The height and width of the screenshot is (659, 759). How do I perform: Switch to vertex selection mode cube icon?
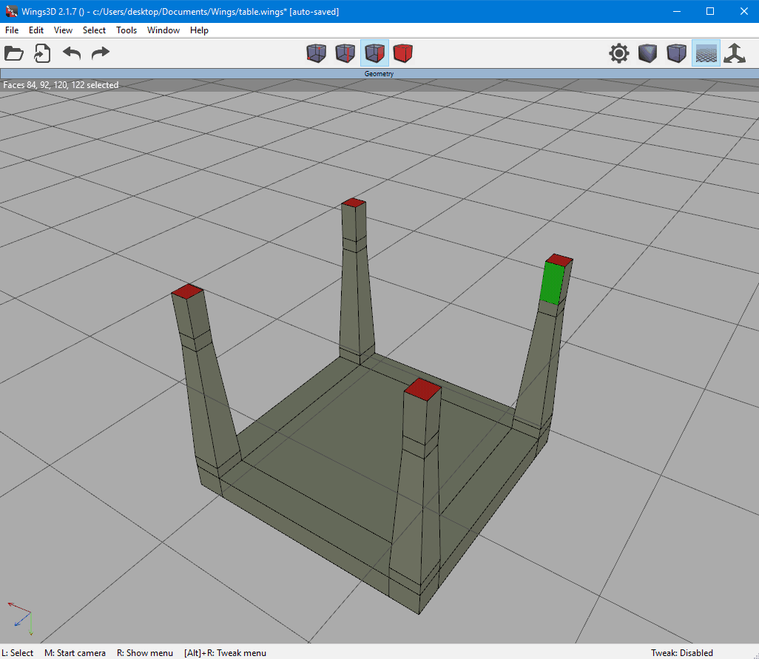pos(317,53)
